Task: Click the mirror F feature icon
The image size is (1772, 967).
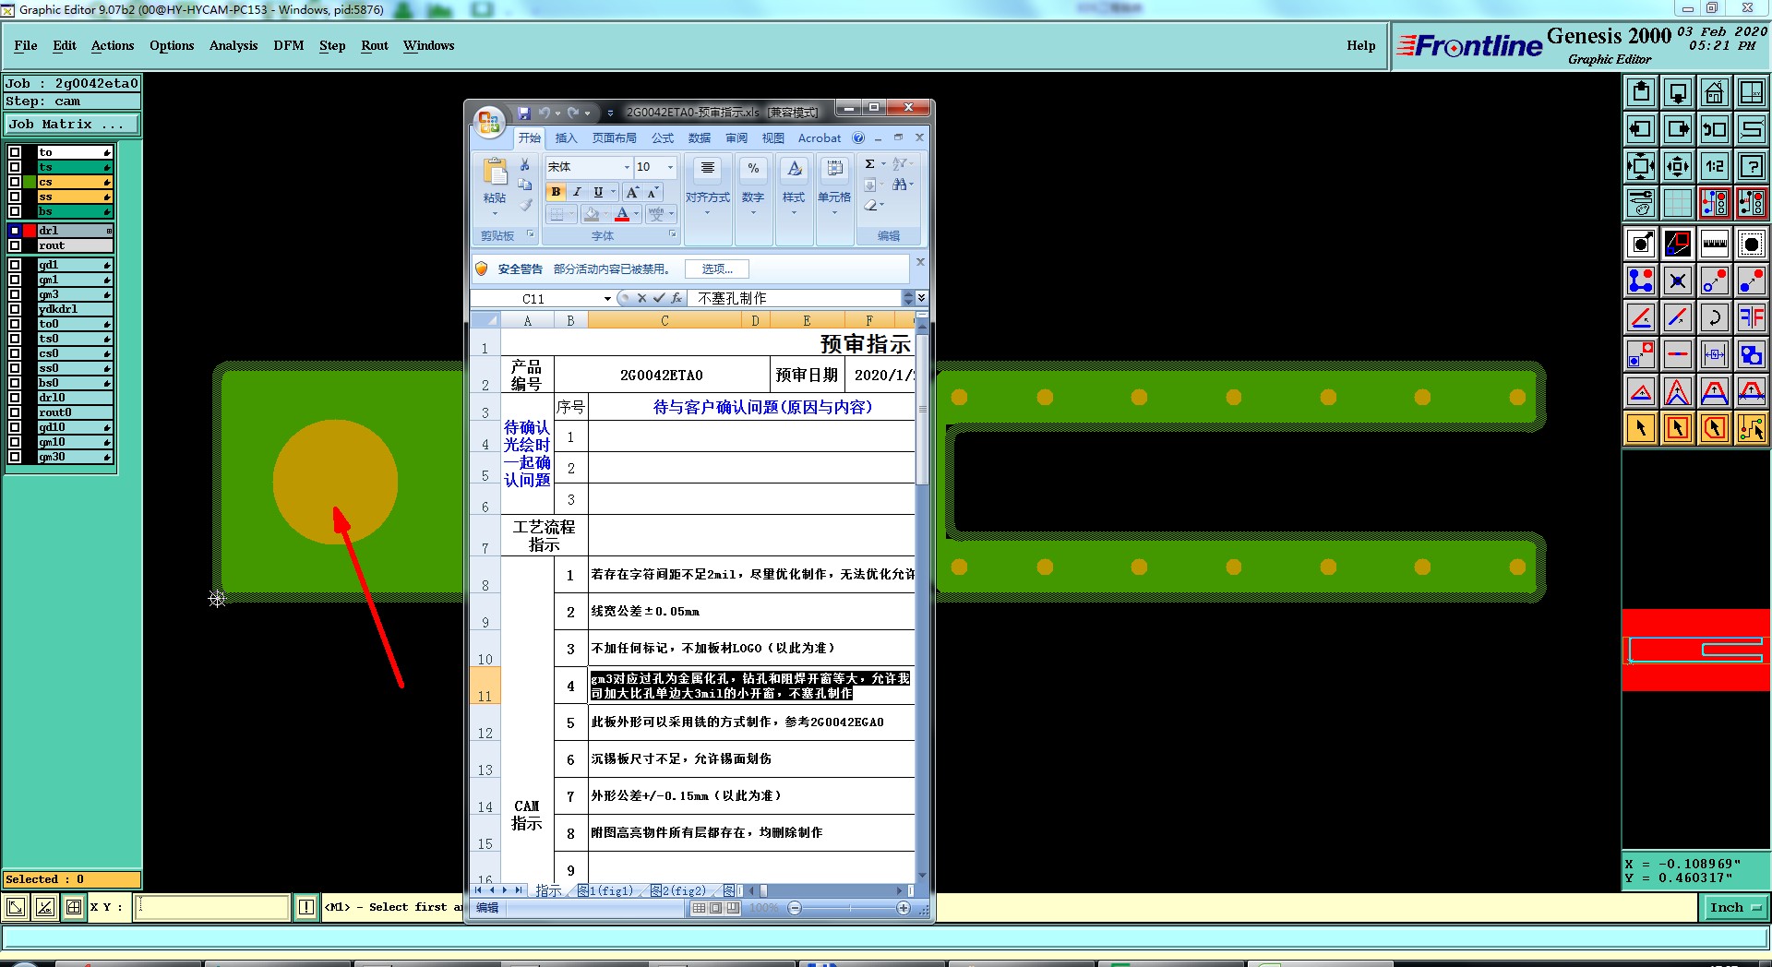Action: [1751, 317]
